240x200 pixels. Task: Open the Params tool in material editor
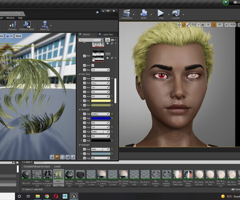pos(12,25)
